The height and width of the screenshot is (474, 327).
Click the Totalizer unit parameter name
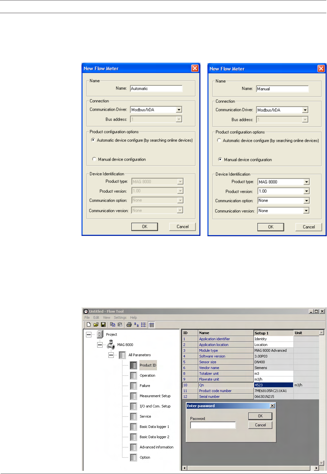tap(209, 374)
